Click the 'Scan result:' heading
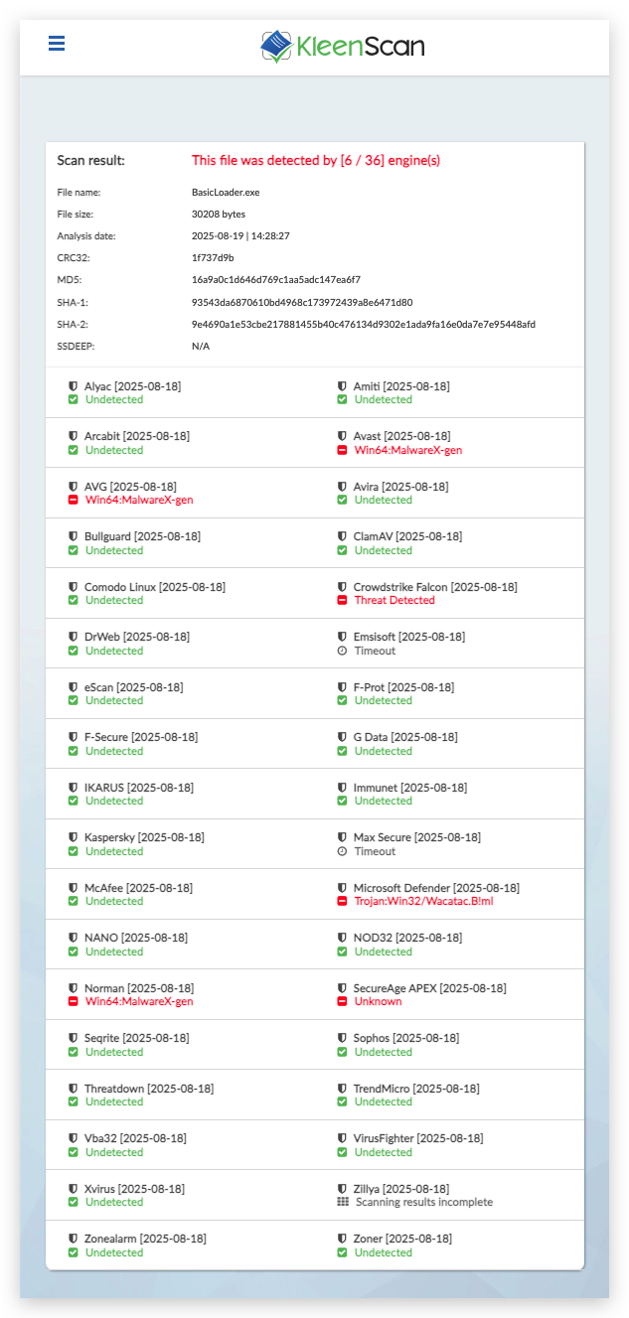Screen dimensions: 629x1318 tap(91, 160)
